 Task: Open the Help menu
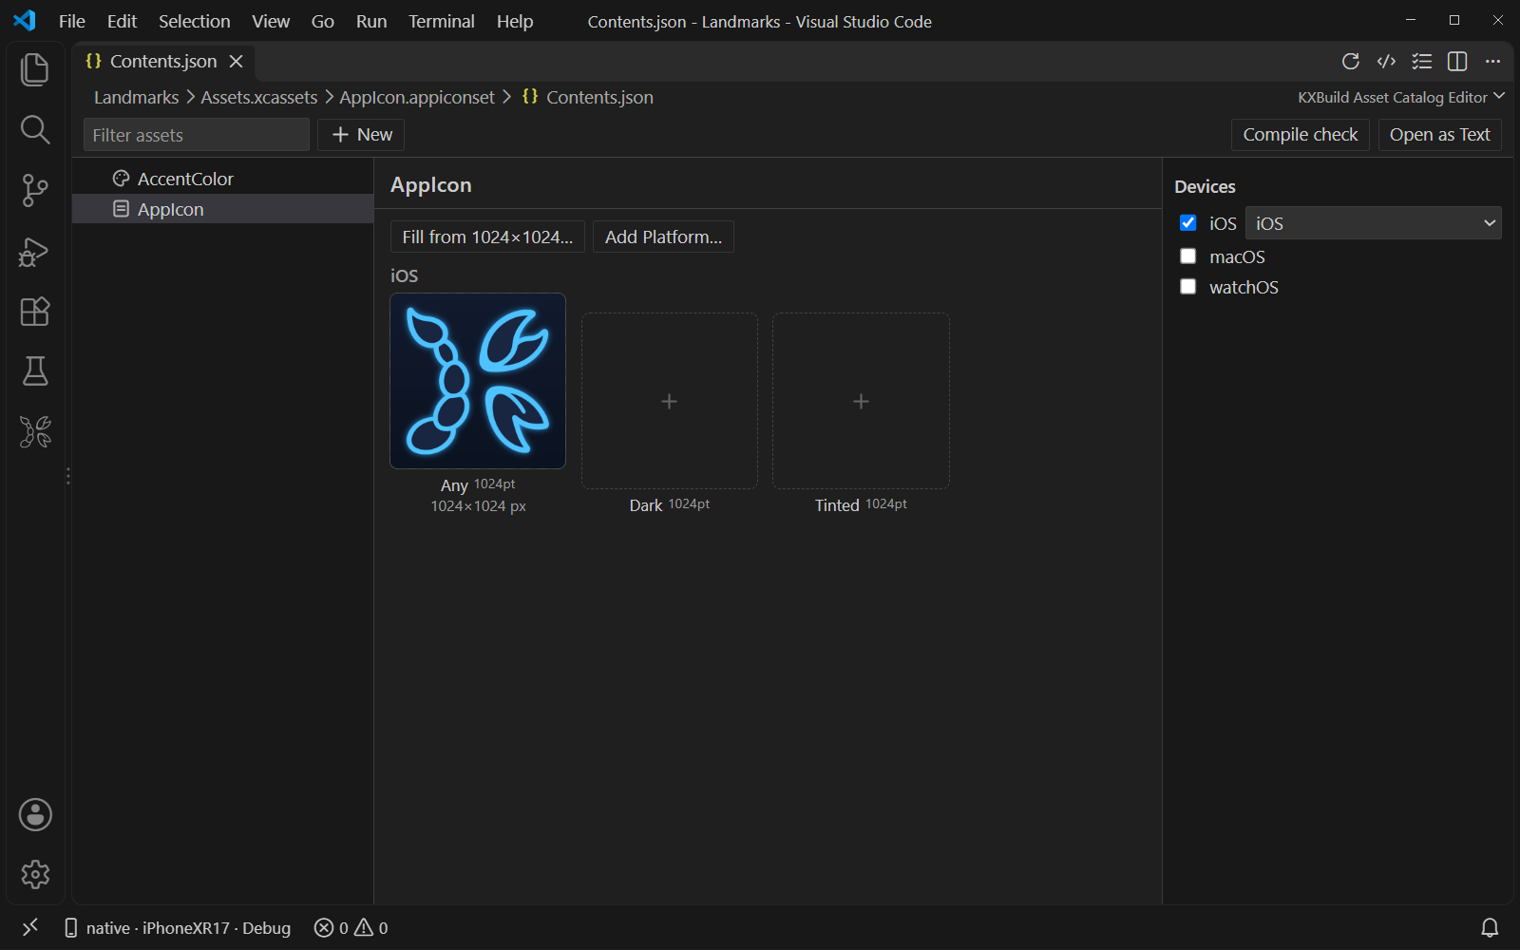tap(515, 21)
